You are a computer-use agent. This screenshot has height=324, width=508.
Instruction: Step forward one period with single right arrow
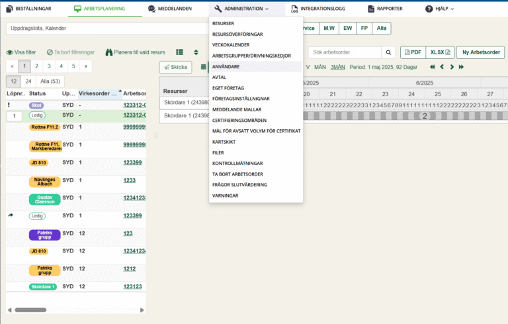tap(452, 67)
